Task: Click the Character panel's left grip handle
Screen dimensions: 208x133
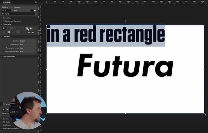Action: coord(1,2)
